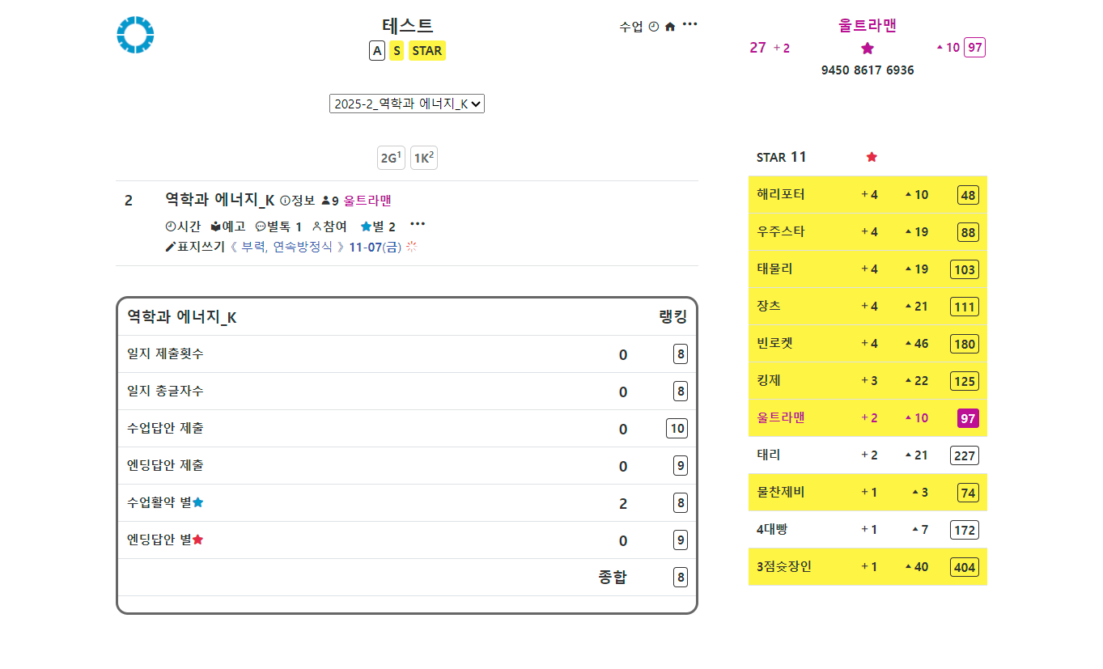This screenshot has width=1103, height=669.
Task: Click the magenta star under 울트라맨
Action: [x=868, y=49]
